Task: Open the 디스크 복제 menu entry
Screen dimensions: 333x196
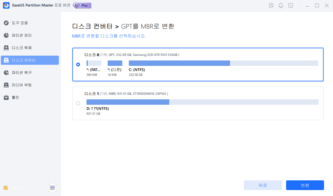Action: coord(24,48)
